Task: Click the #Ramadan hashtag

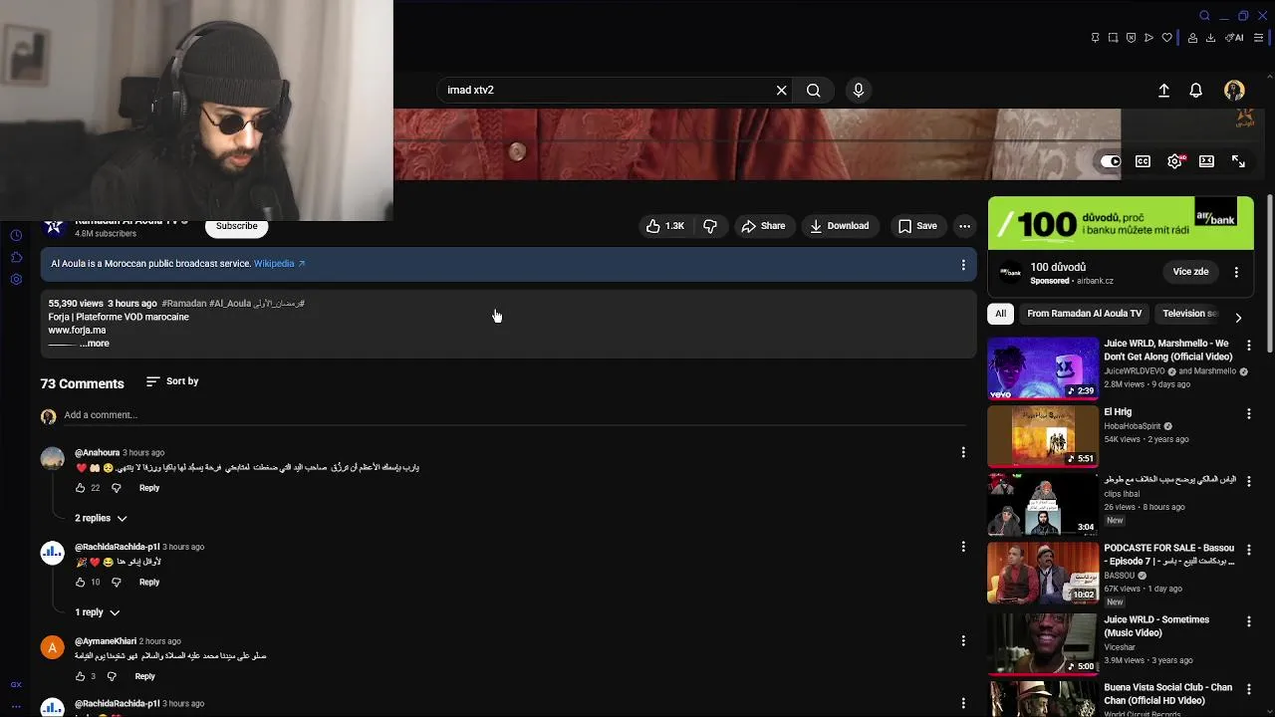Action: coord(184,304)
